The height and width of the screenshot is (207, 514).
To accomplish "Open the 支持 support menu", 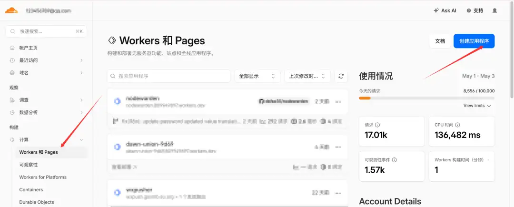I will coord(475,10).
